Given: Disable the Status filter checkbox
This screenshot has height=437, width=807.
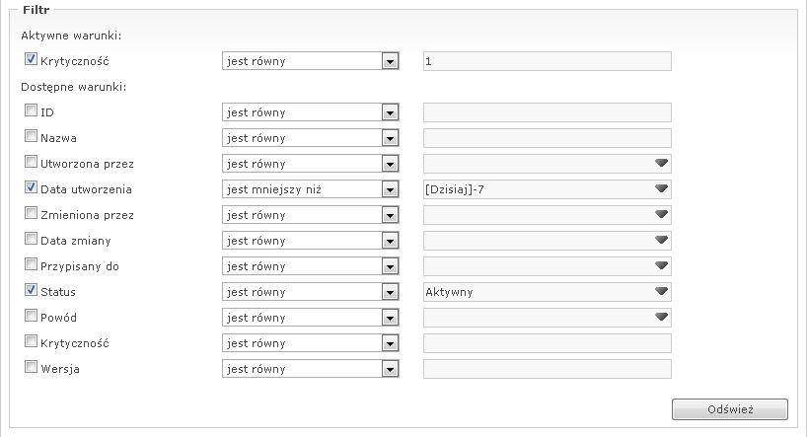Looking at the screenshot, I should pos(31,291).
